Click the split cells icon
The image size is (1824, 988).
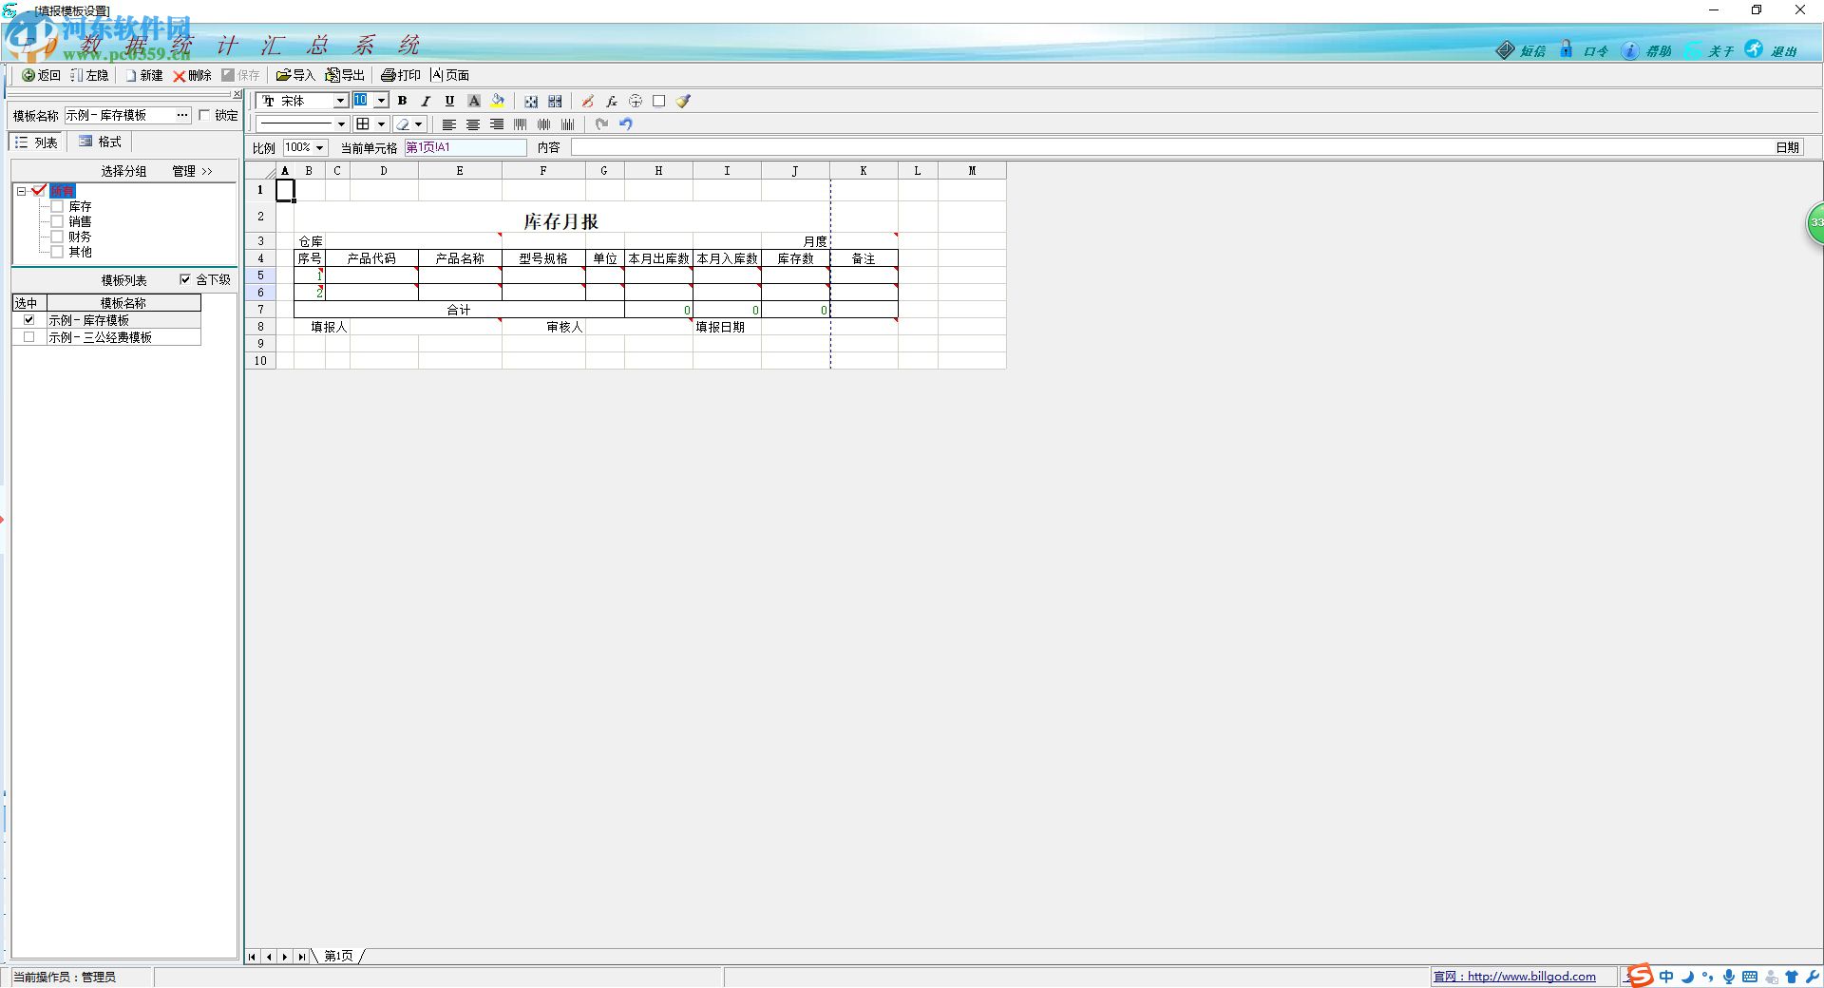click(555, 101)
